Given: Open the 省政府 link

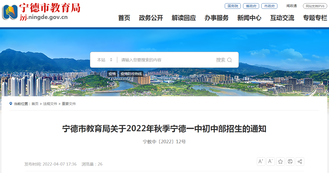Looking at the screenshot, I should pos(251,6).
